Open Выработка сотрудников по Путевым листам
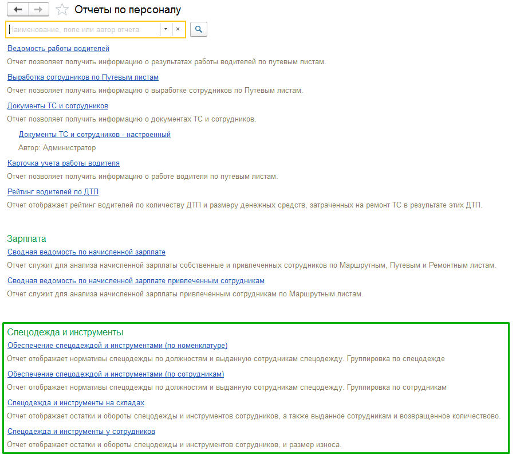 [83, 77]
